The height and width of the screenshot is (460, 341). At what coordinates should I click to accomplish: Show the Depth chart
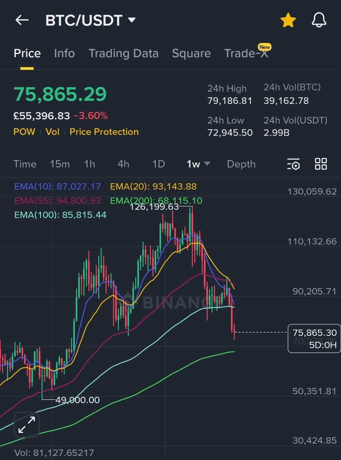(241, 164)
